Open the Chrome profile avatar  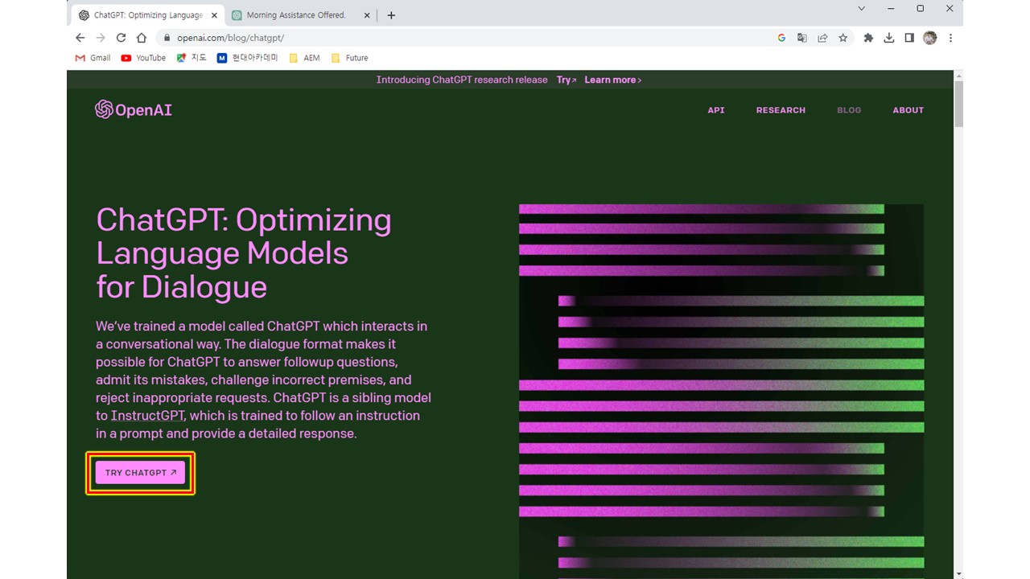[x=930, y=38]
